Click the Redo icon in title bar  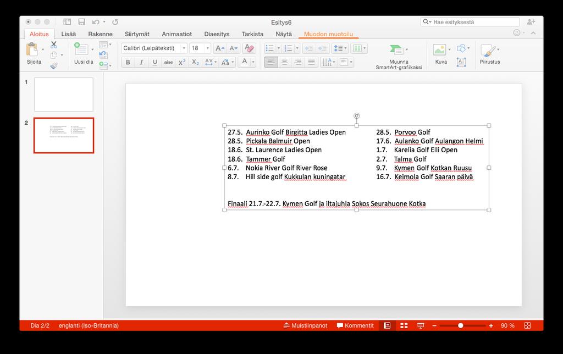[115, 22]
